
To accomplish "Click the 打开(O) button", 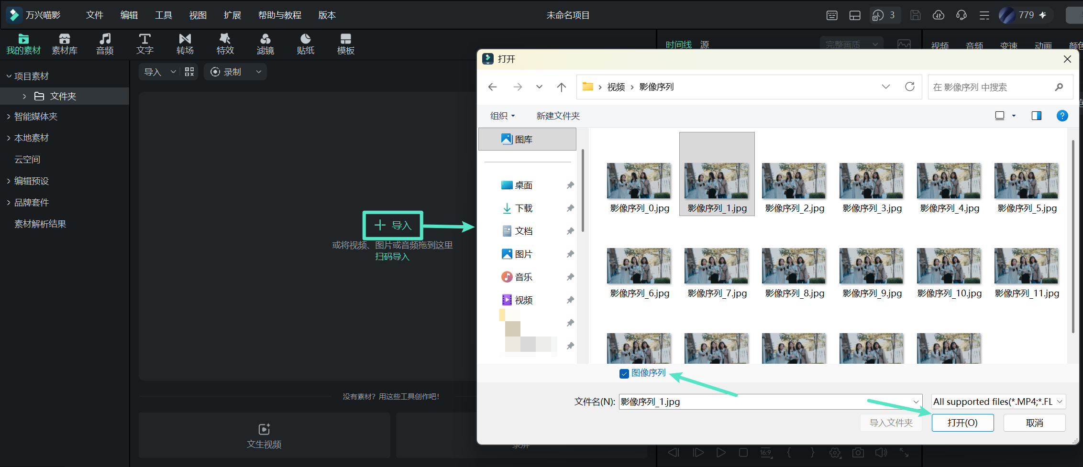I will point(962,423).
